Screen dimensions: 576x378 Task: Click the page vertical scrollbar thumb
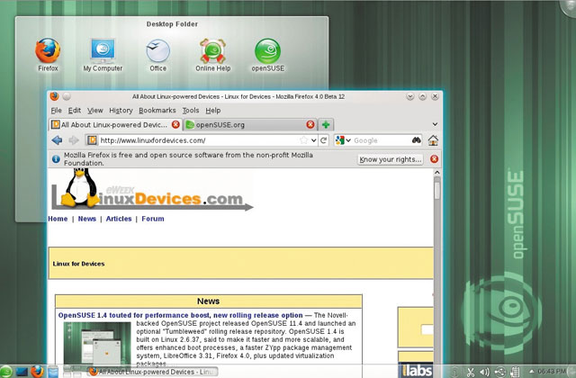coord(436,190)
